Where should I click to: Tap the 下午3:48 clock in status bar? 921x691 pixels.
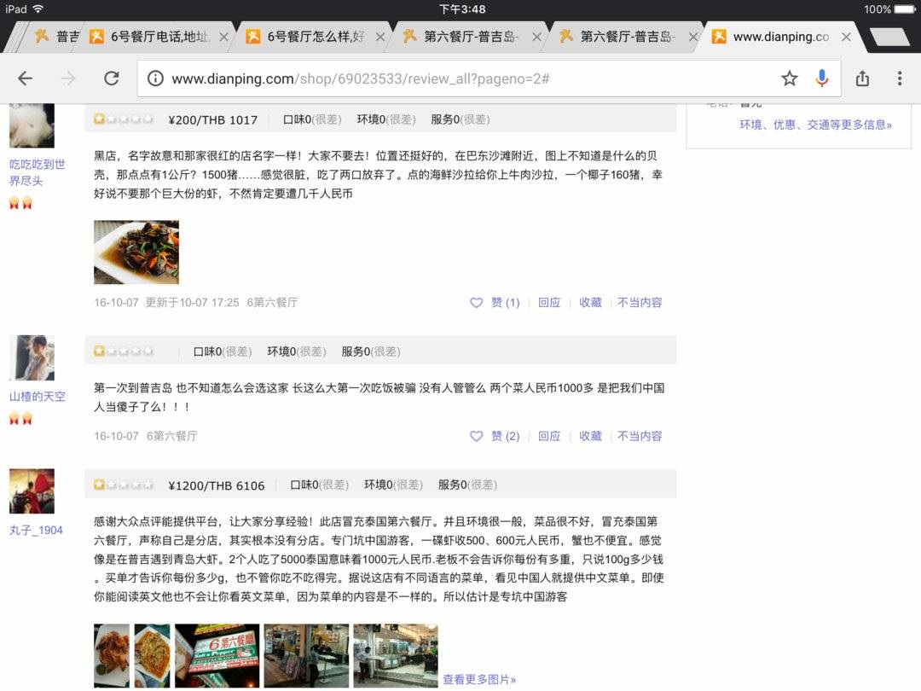(462, 9)
